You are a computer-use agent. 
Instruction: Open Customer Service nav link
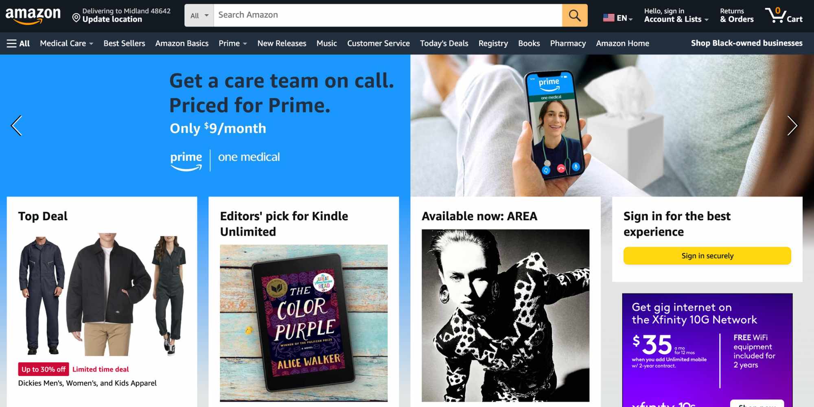click(378, 44)
